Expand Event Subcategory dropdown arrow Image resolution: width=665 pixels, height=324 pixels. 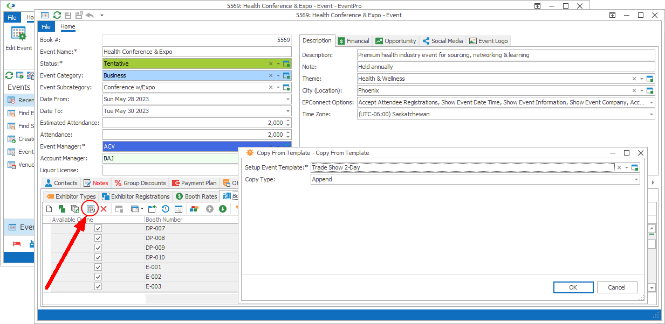(x=278, y=87)
